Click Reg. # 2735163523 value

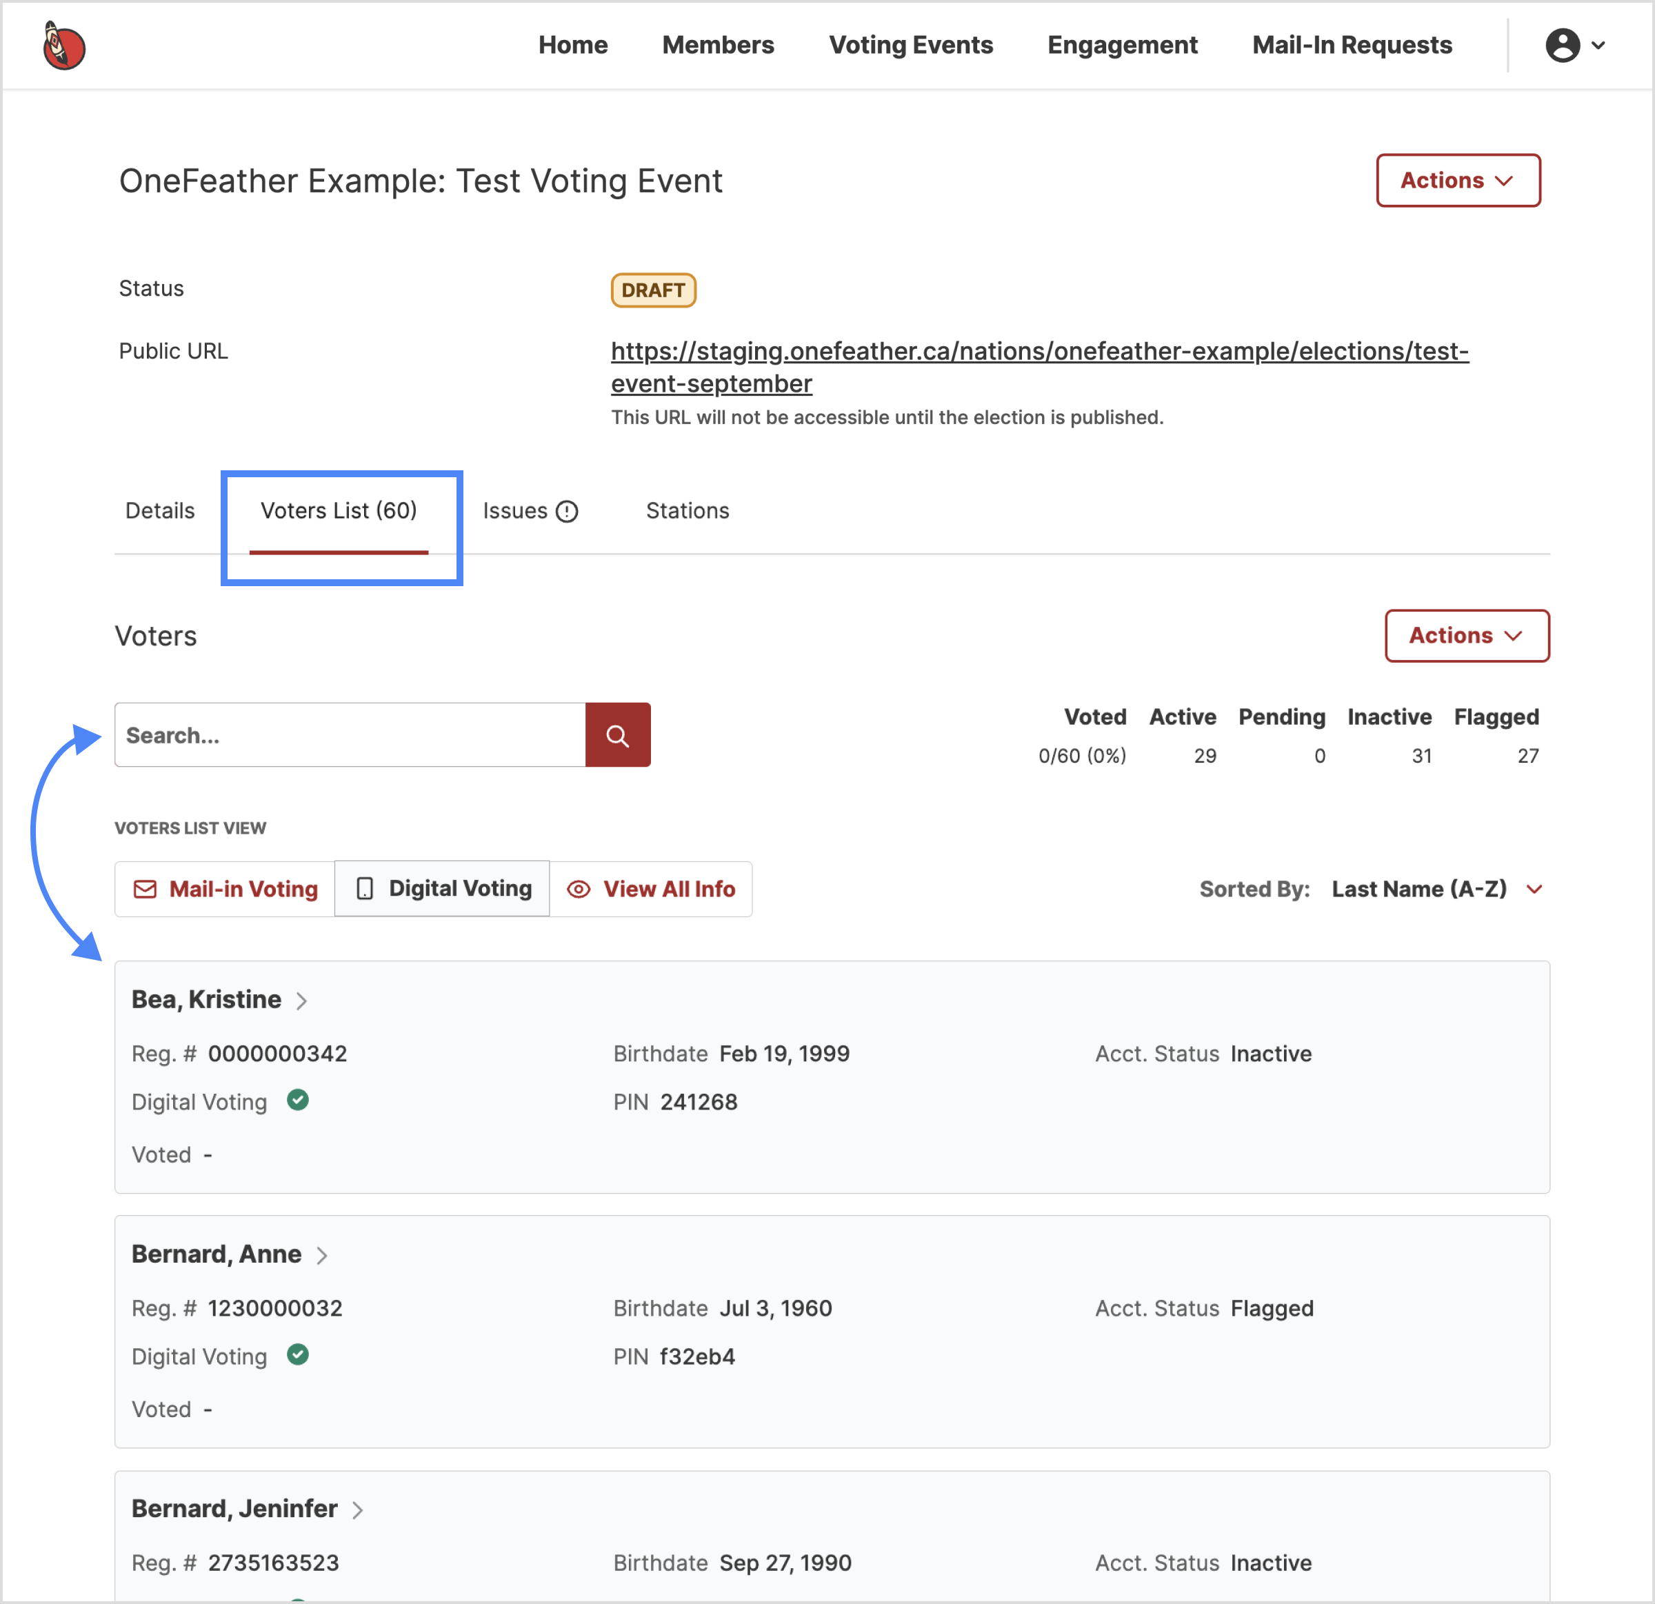[x=274, y=1563]
